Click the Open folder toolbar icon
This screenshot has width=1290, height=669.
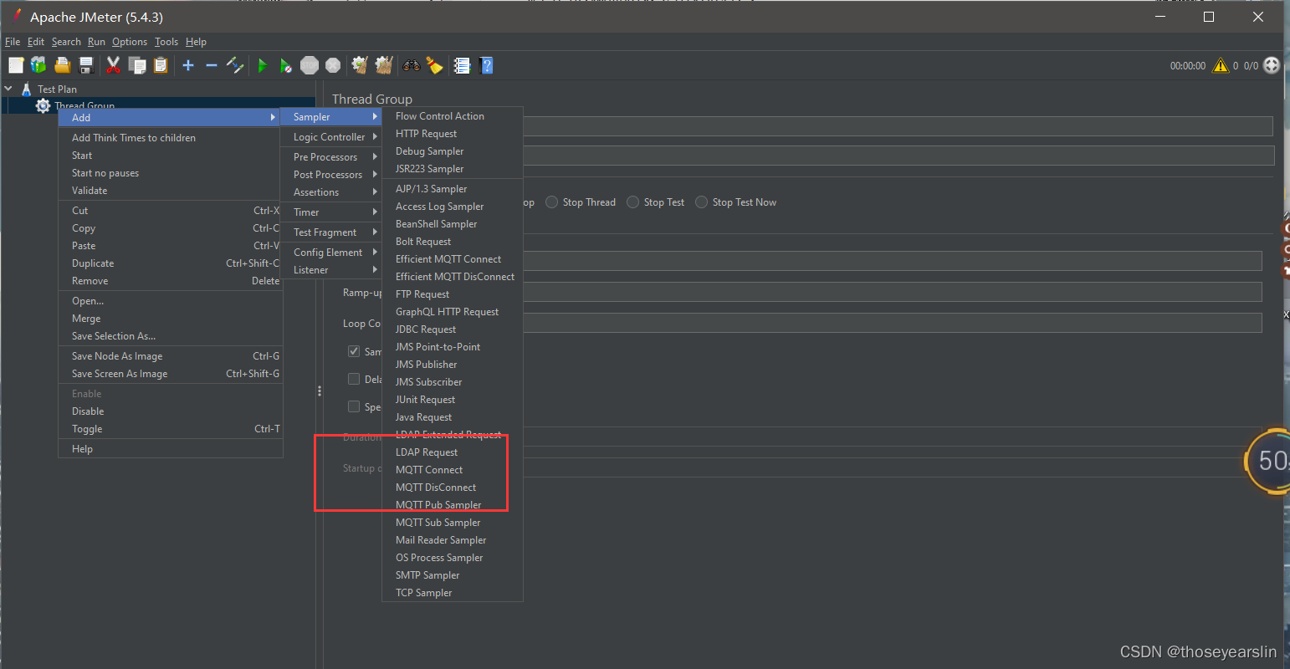point(62,65)
